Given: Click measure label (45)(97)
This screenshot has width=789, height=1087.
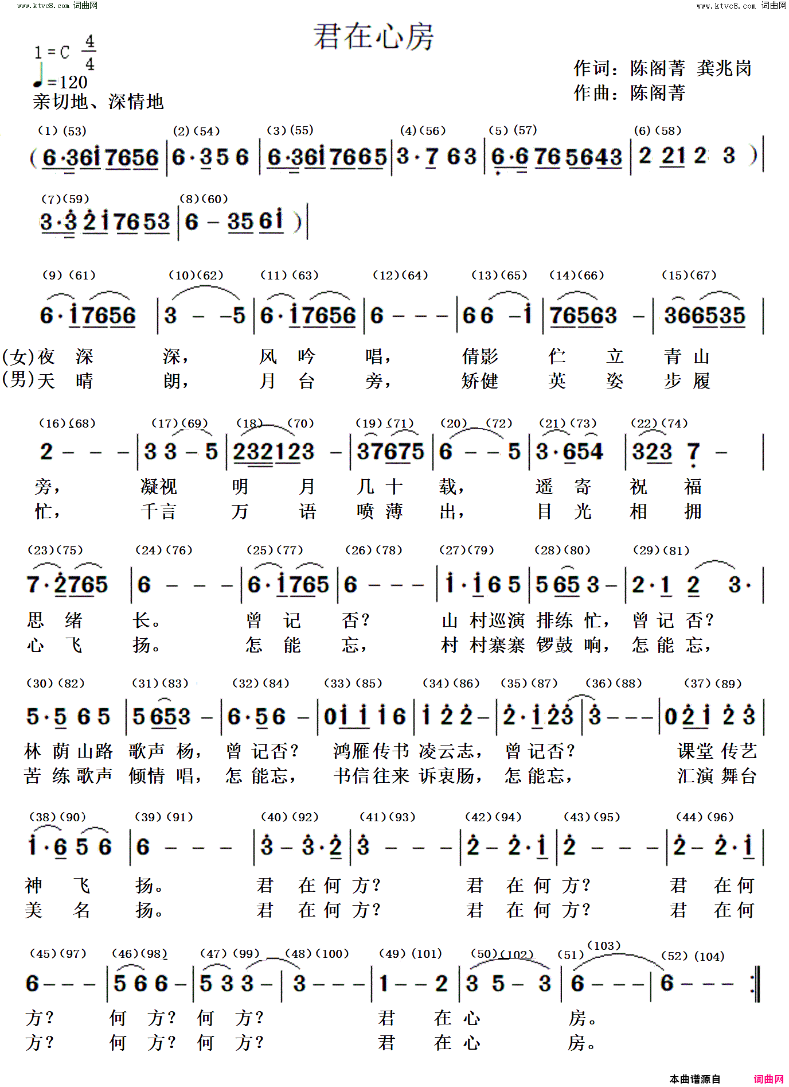Looking at the screenshot, I should point(58,953).
